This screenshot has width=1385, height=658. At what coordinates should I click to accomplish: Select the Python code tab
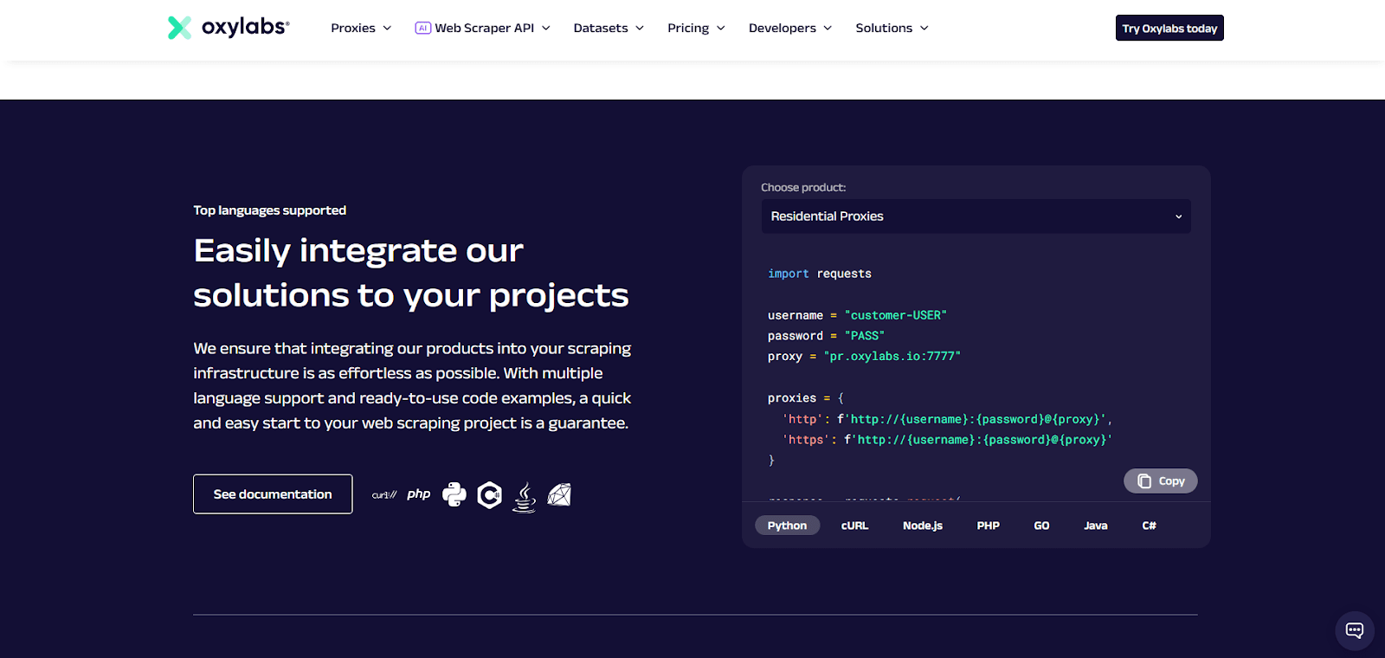[x=787, y=526]
